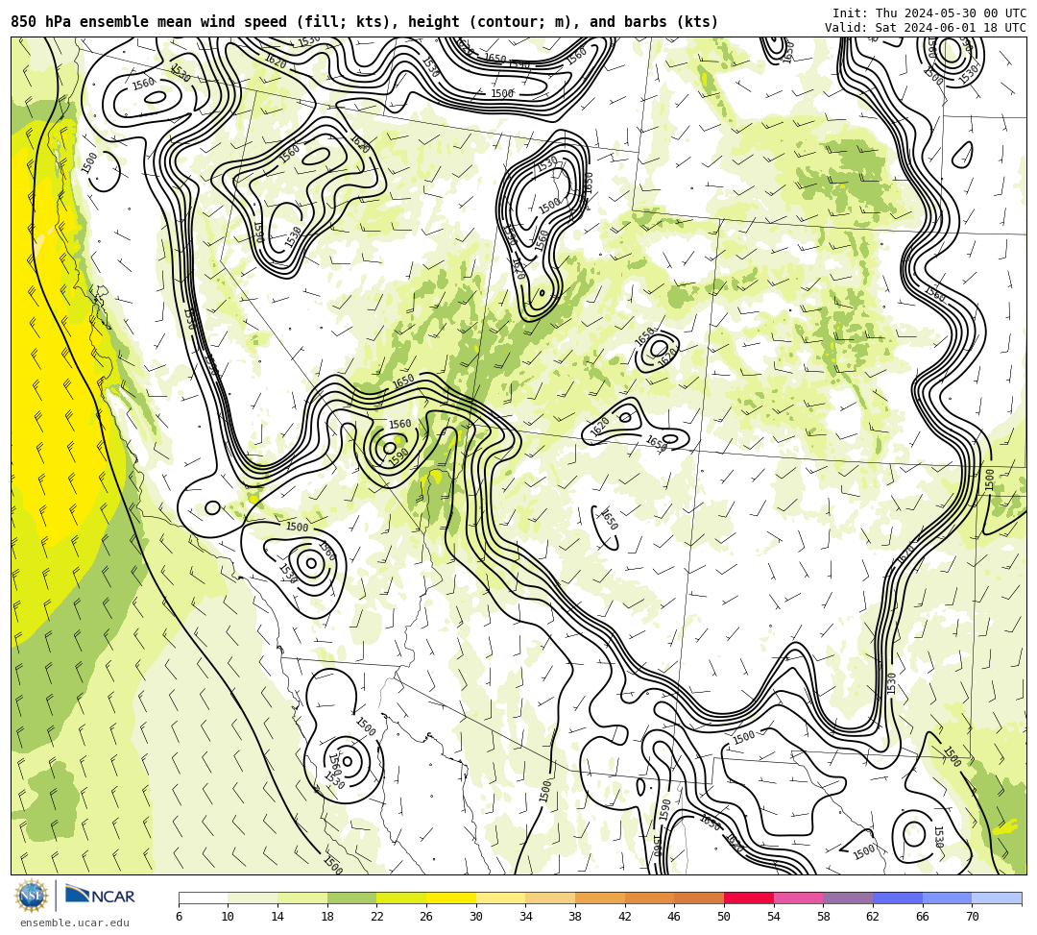Click the colorbar tick label '66'
This screenshot has height=935, width=1037.
coord(923,917)
